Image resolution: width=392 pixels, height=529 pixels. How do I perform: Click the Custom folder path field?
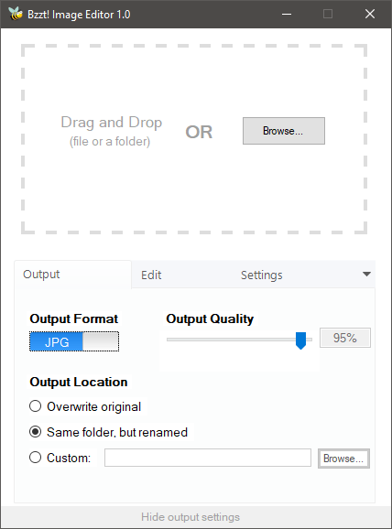tap(208, 458)
